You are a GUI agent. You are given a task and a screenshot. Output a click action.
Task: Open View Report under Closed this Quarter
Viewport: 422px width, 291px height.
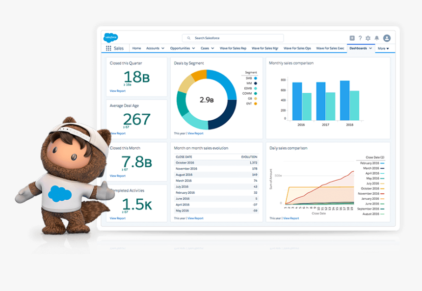(118, 91)
